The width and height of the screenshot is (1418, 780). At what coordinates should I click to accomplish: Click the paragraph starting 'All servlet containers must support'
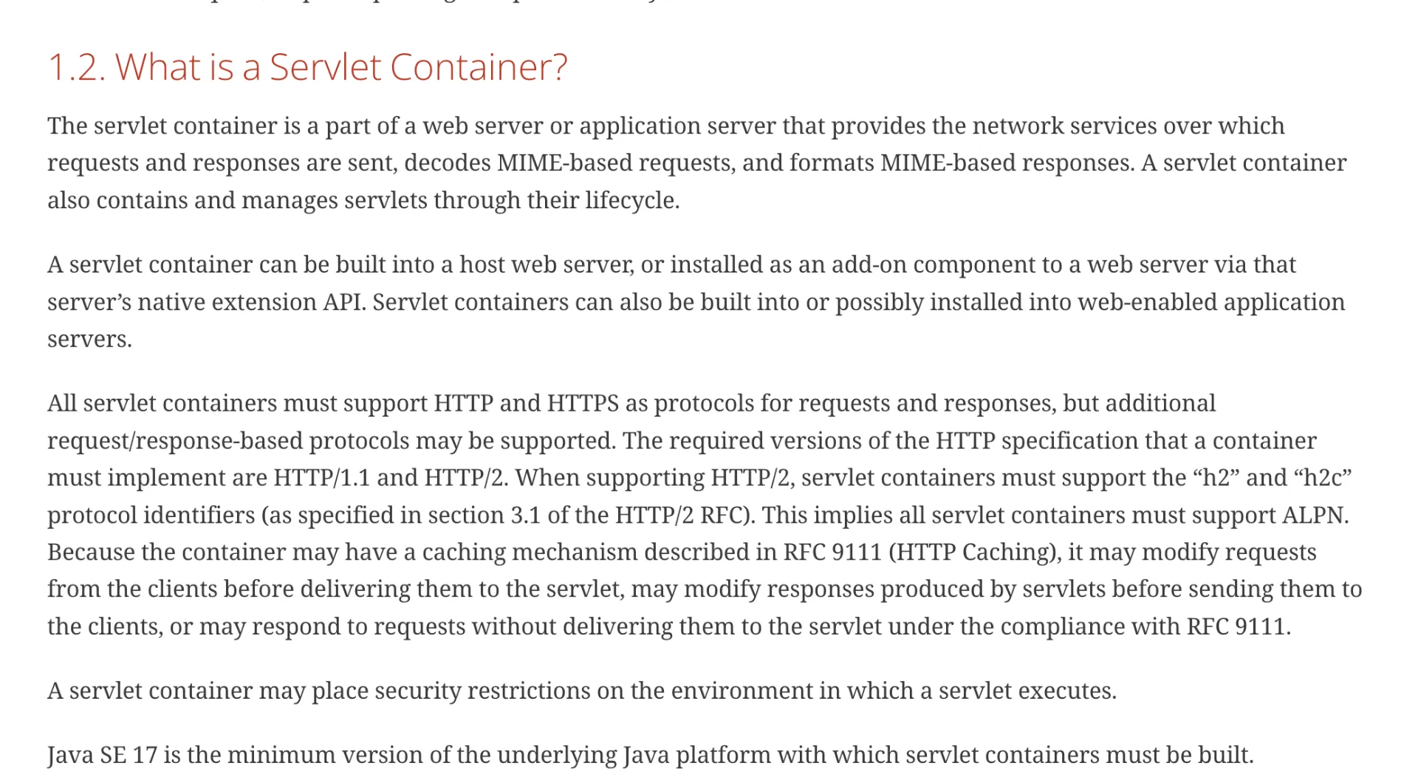click(665, 515)
